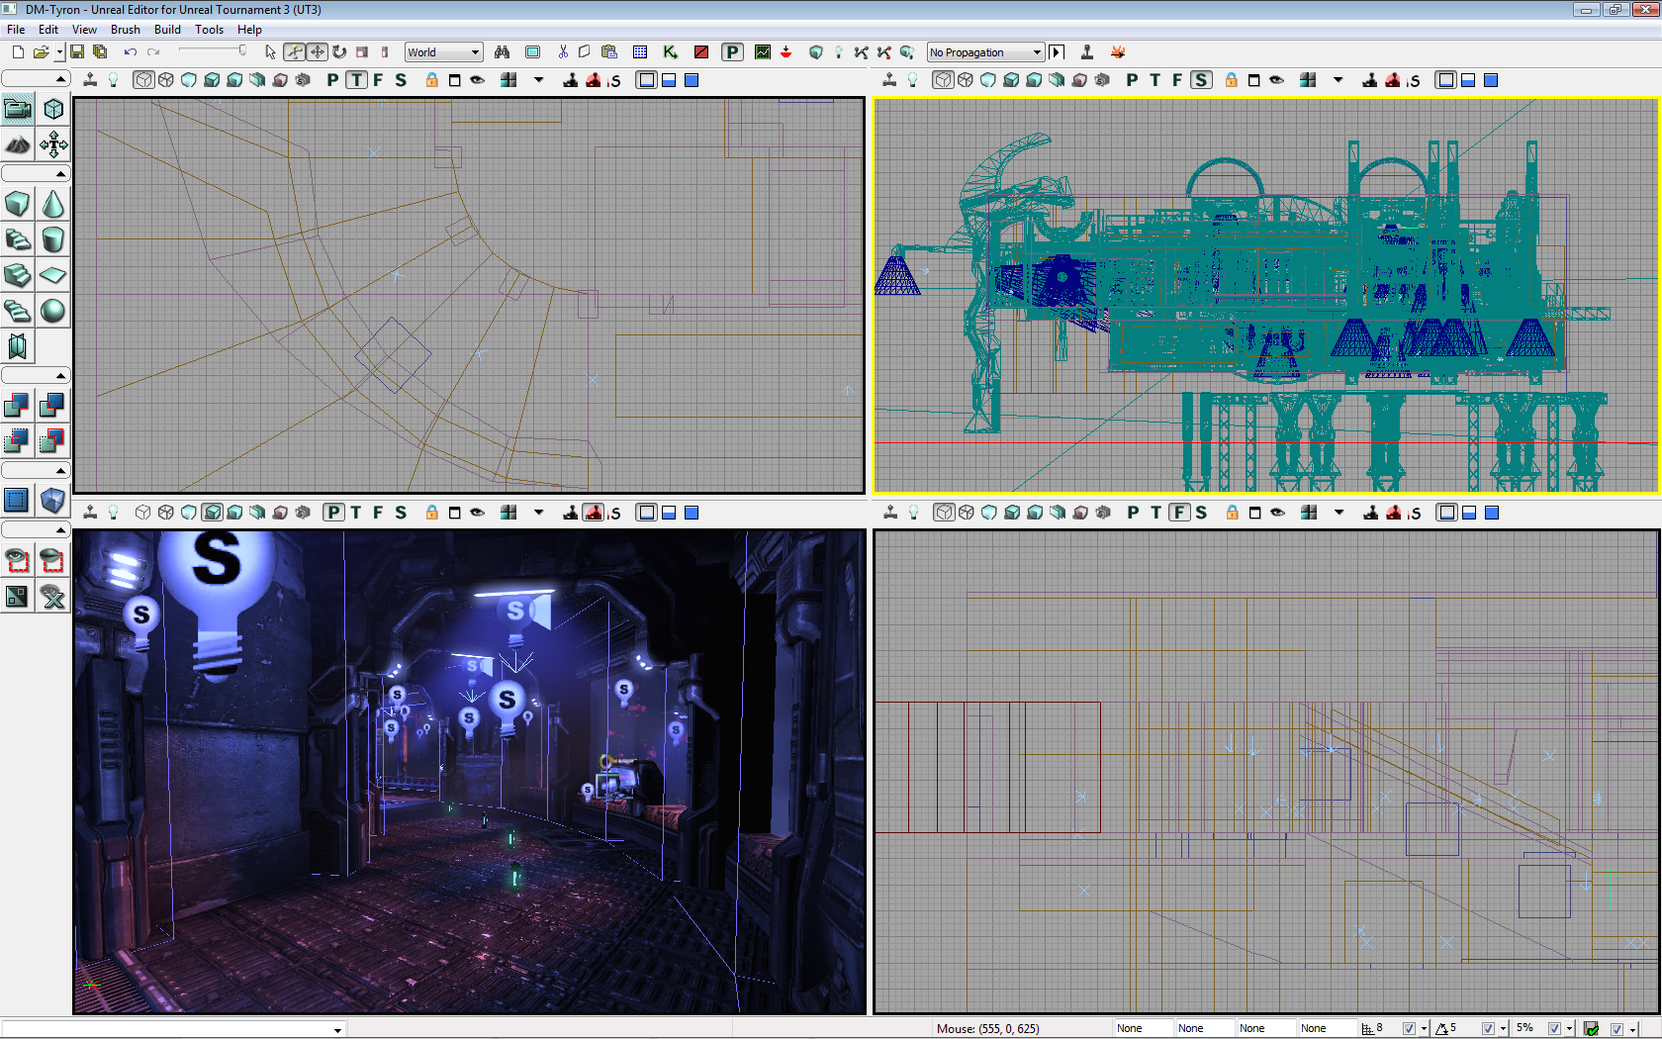The image size is (1662, 1039).
Task: Open UnrealKismet via green K icon
Action: [671, 52]
